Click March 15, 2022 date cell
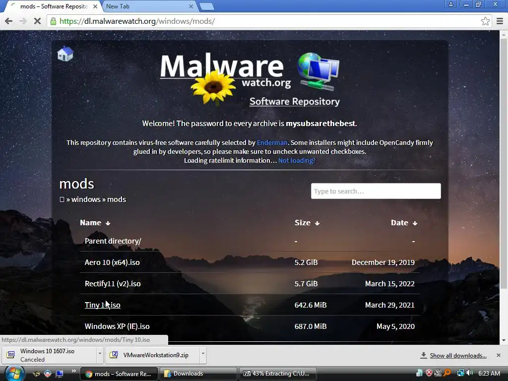Screen dimensions: 508x381 coord(390,284)
